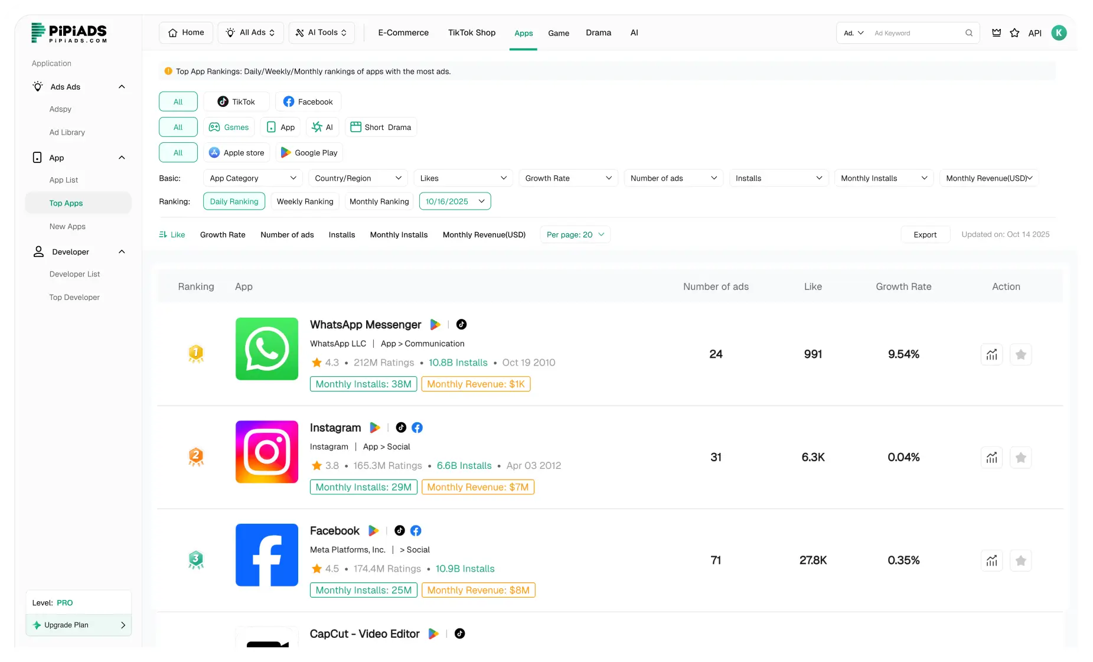The height and width of the screenshot is (662, 1093).
Task: Select the TikTok platform filter icon
Action: pyautogui.click(x=223, y=101)
